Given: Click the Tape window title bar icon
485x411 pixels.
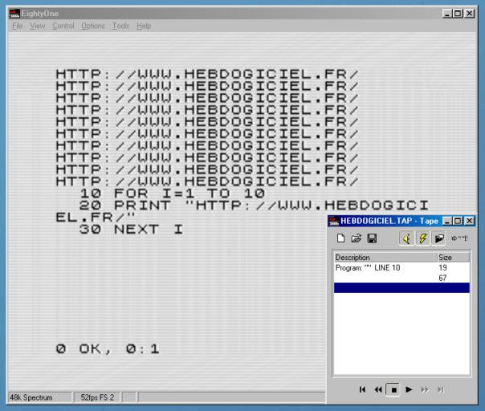Looking at the screenshot, I should click(x=334, y=221).
